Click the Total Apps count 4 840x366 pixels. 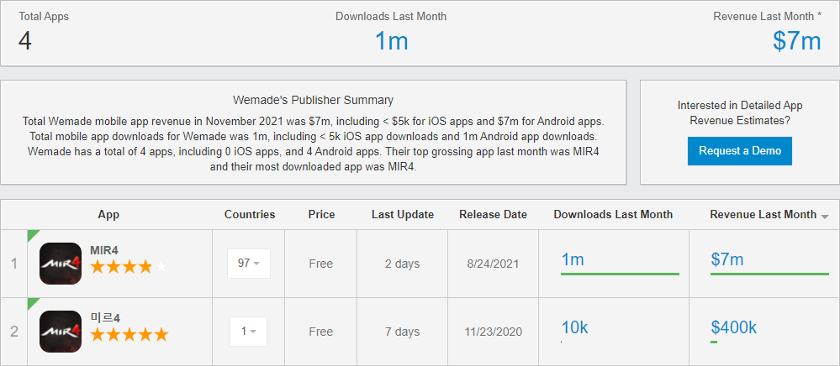pos(25,41)
